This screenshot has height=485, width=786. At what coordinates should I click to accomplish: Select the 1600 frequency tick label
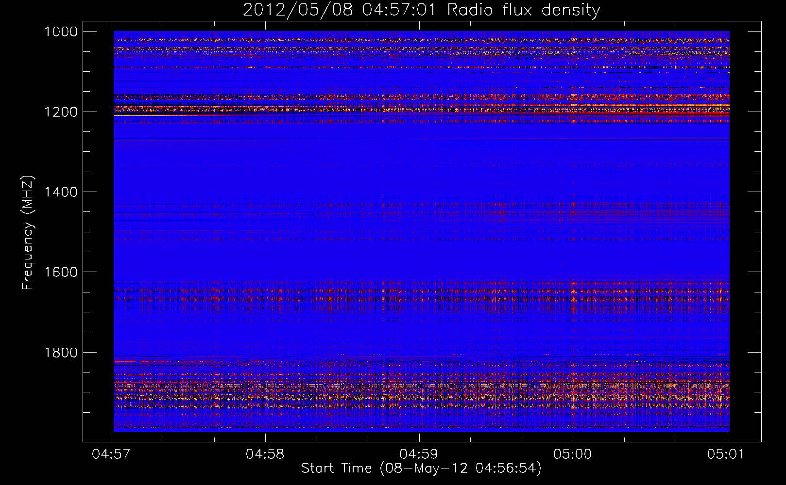[x=61, y=272]
